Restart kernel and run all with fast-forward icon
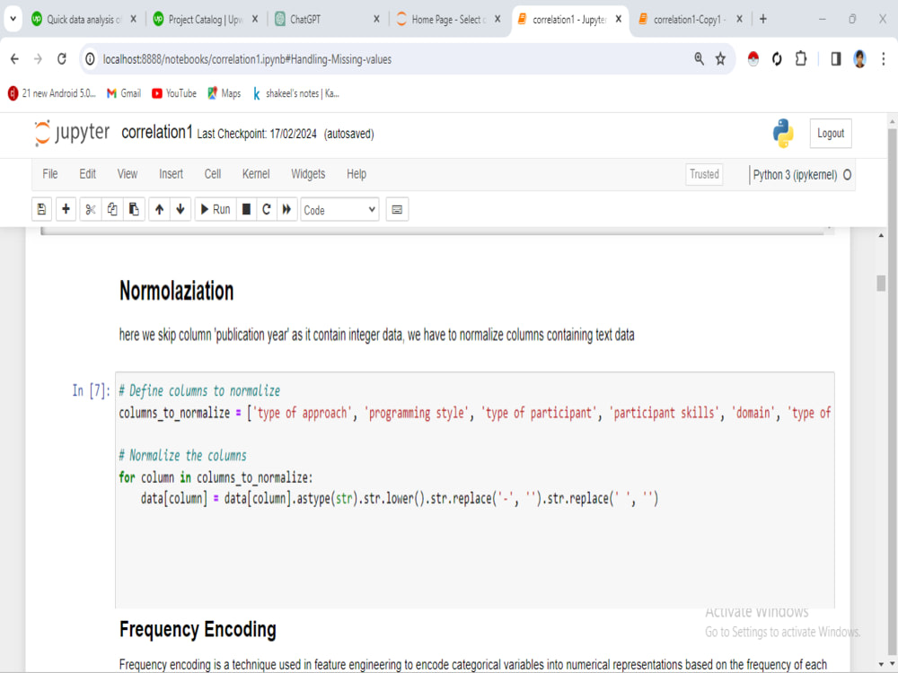898x673 pixels. [286, 209]
